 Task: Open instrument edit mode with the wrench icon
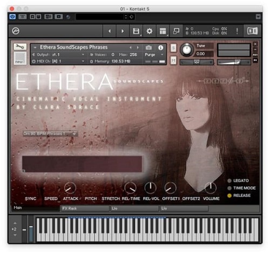[20, 47]
